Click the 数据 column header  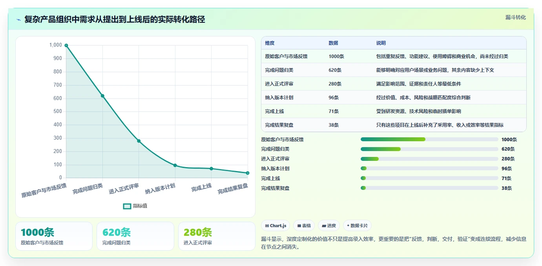coord(333,43)
